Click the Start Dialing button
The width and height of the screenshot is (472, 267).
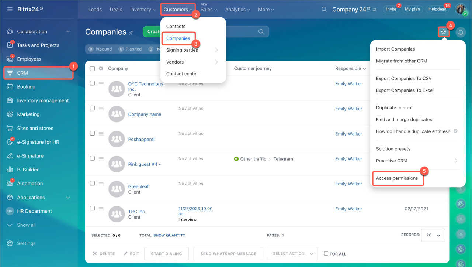[x=167, y=254]
